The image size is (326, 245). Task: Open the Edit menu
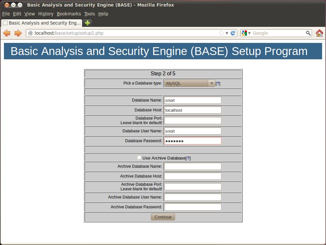[x=17, y=14]
